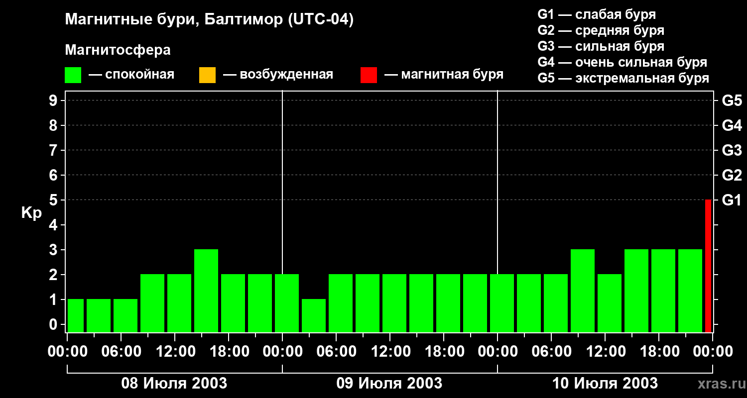Click the '06:00' tick under 08 July
Viewport: 747px width, 398px height.
122,352
